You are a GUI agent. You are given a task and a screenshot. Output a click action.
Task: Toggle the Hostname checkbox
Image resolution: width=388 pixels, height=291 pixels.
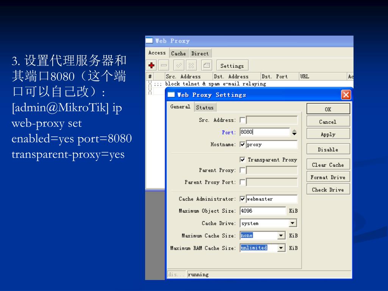[242, 144]
